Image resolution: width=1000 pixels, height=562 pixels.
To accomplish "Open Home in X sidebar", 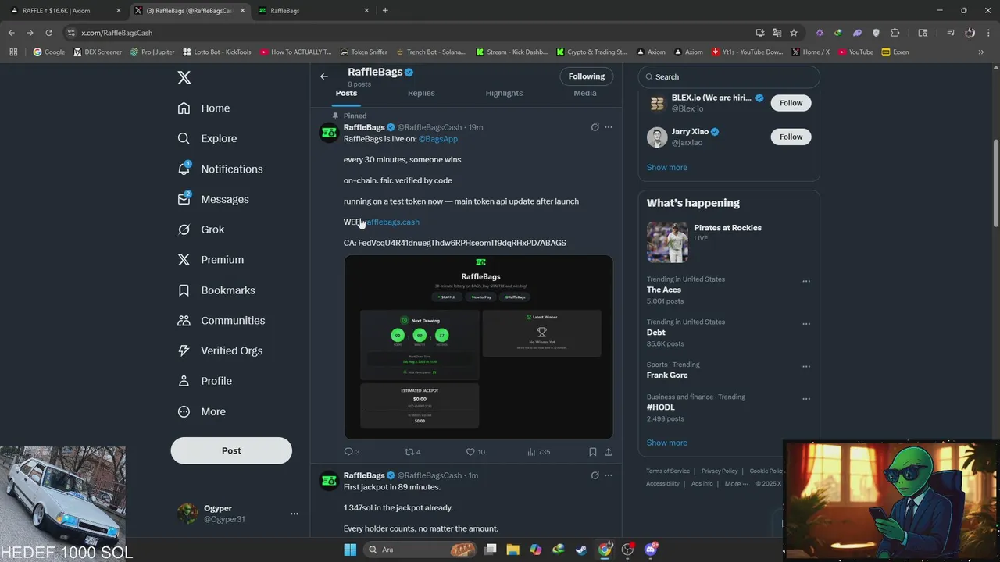I will [x=204, y=108].
